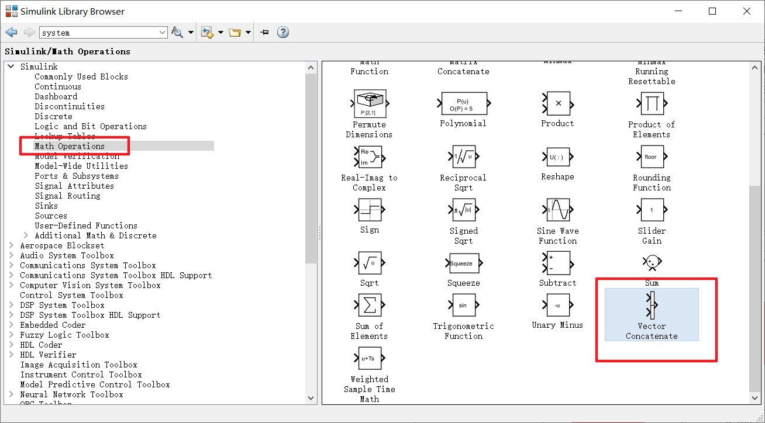Select the Signal Routing library
The width and height of the screenshot is (765, 423).
click(67, 196)
